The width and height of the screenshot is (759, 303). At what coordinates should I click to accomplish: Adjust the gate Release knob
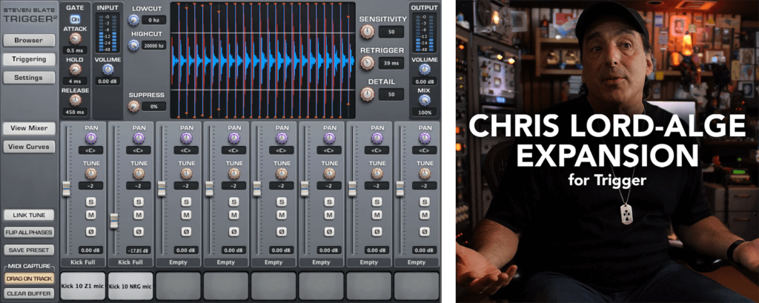click(75, 100)
